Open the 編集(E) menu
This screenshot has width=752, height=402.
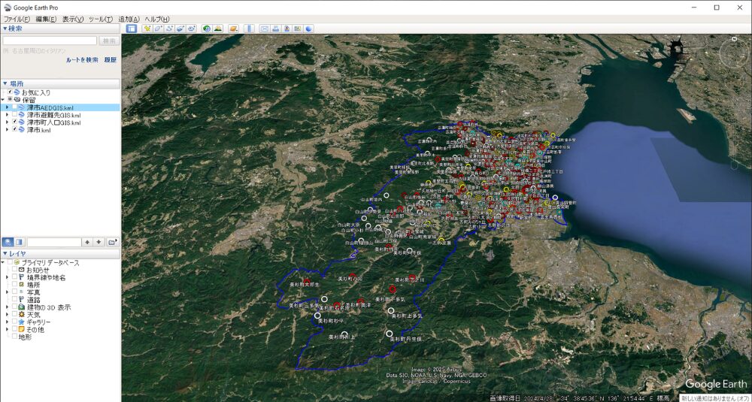coord(46,19)
